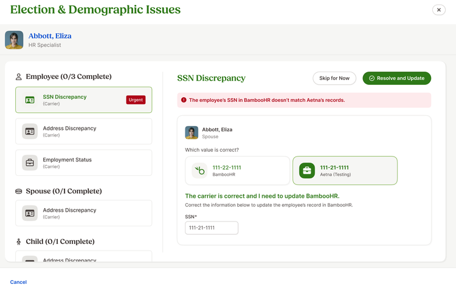Click the Employee (0/3 Complete) heading
456x293 pixels.
coord(69,76)
